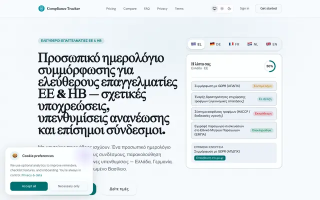
Task: Open the Compare nav item
Action: [x=130, y=8]
